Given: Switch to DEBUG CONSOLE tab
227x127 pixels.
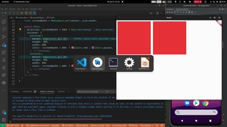Looking at the screenshot, I should [47, 92].
